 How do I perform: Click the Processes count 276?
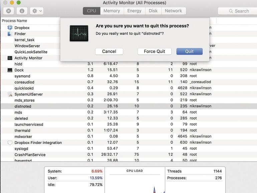(x=219, y=178)
